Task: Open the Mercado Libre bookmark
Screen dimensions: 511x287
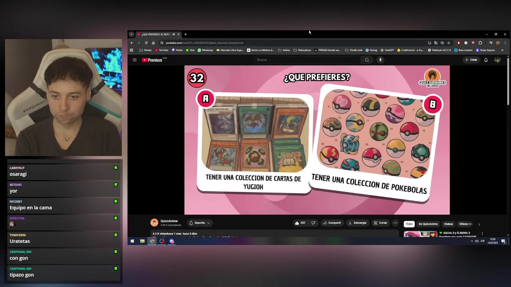Action: point(230,50)
